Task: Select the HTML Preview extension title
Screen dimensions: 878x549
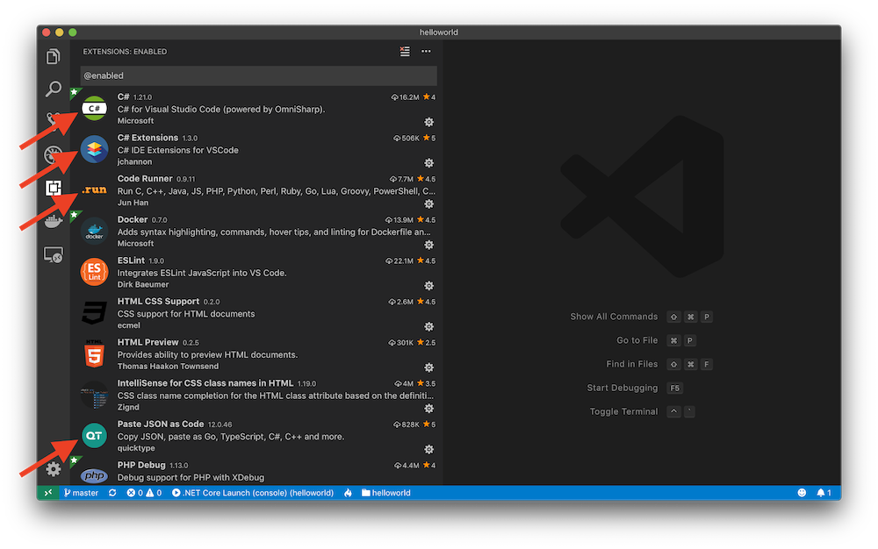Action: click(148, 342)
